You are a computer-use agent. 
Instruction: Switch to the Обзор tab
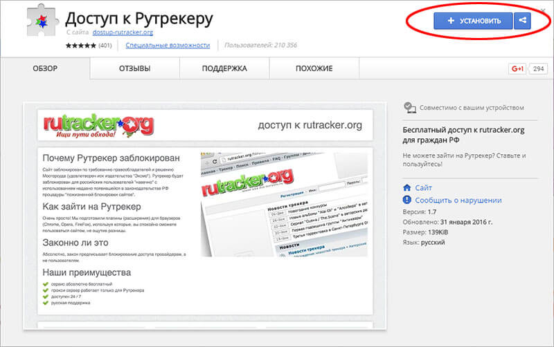(45, 68)
